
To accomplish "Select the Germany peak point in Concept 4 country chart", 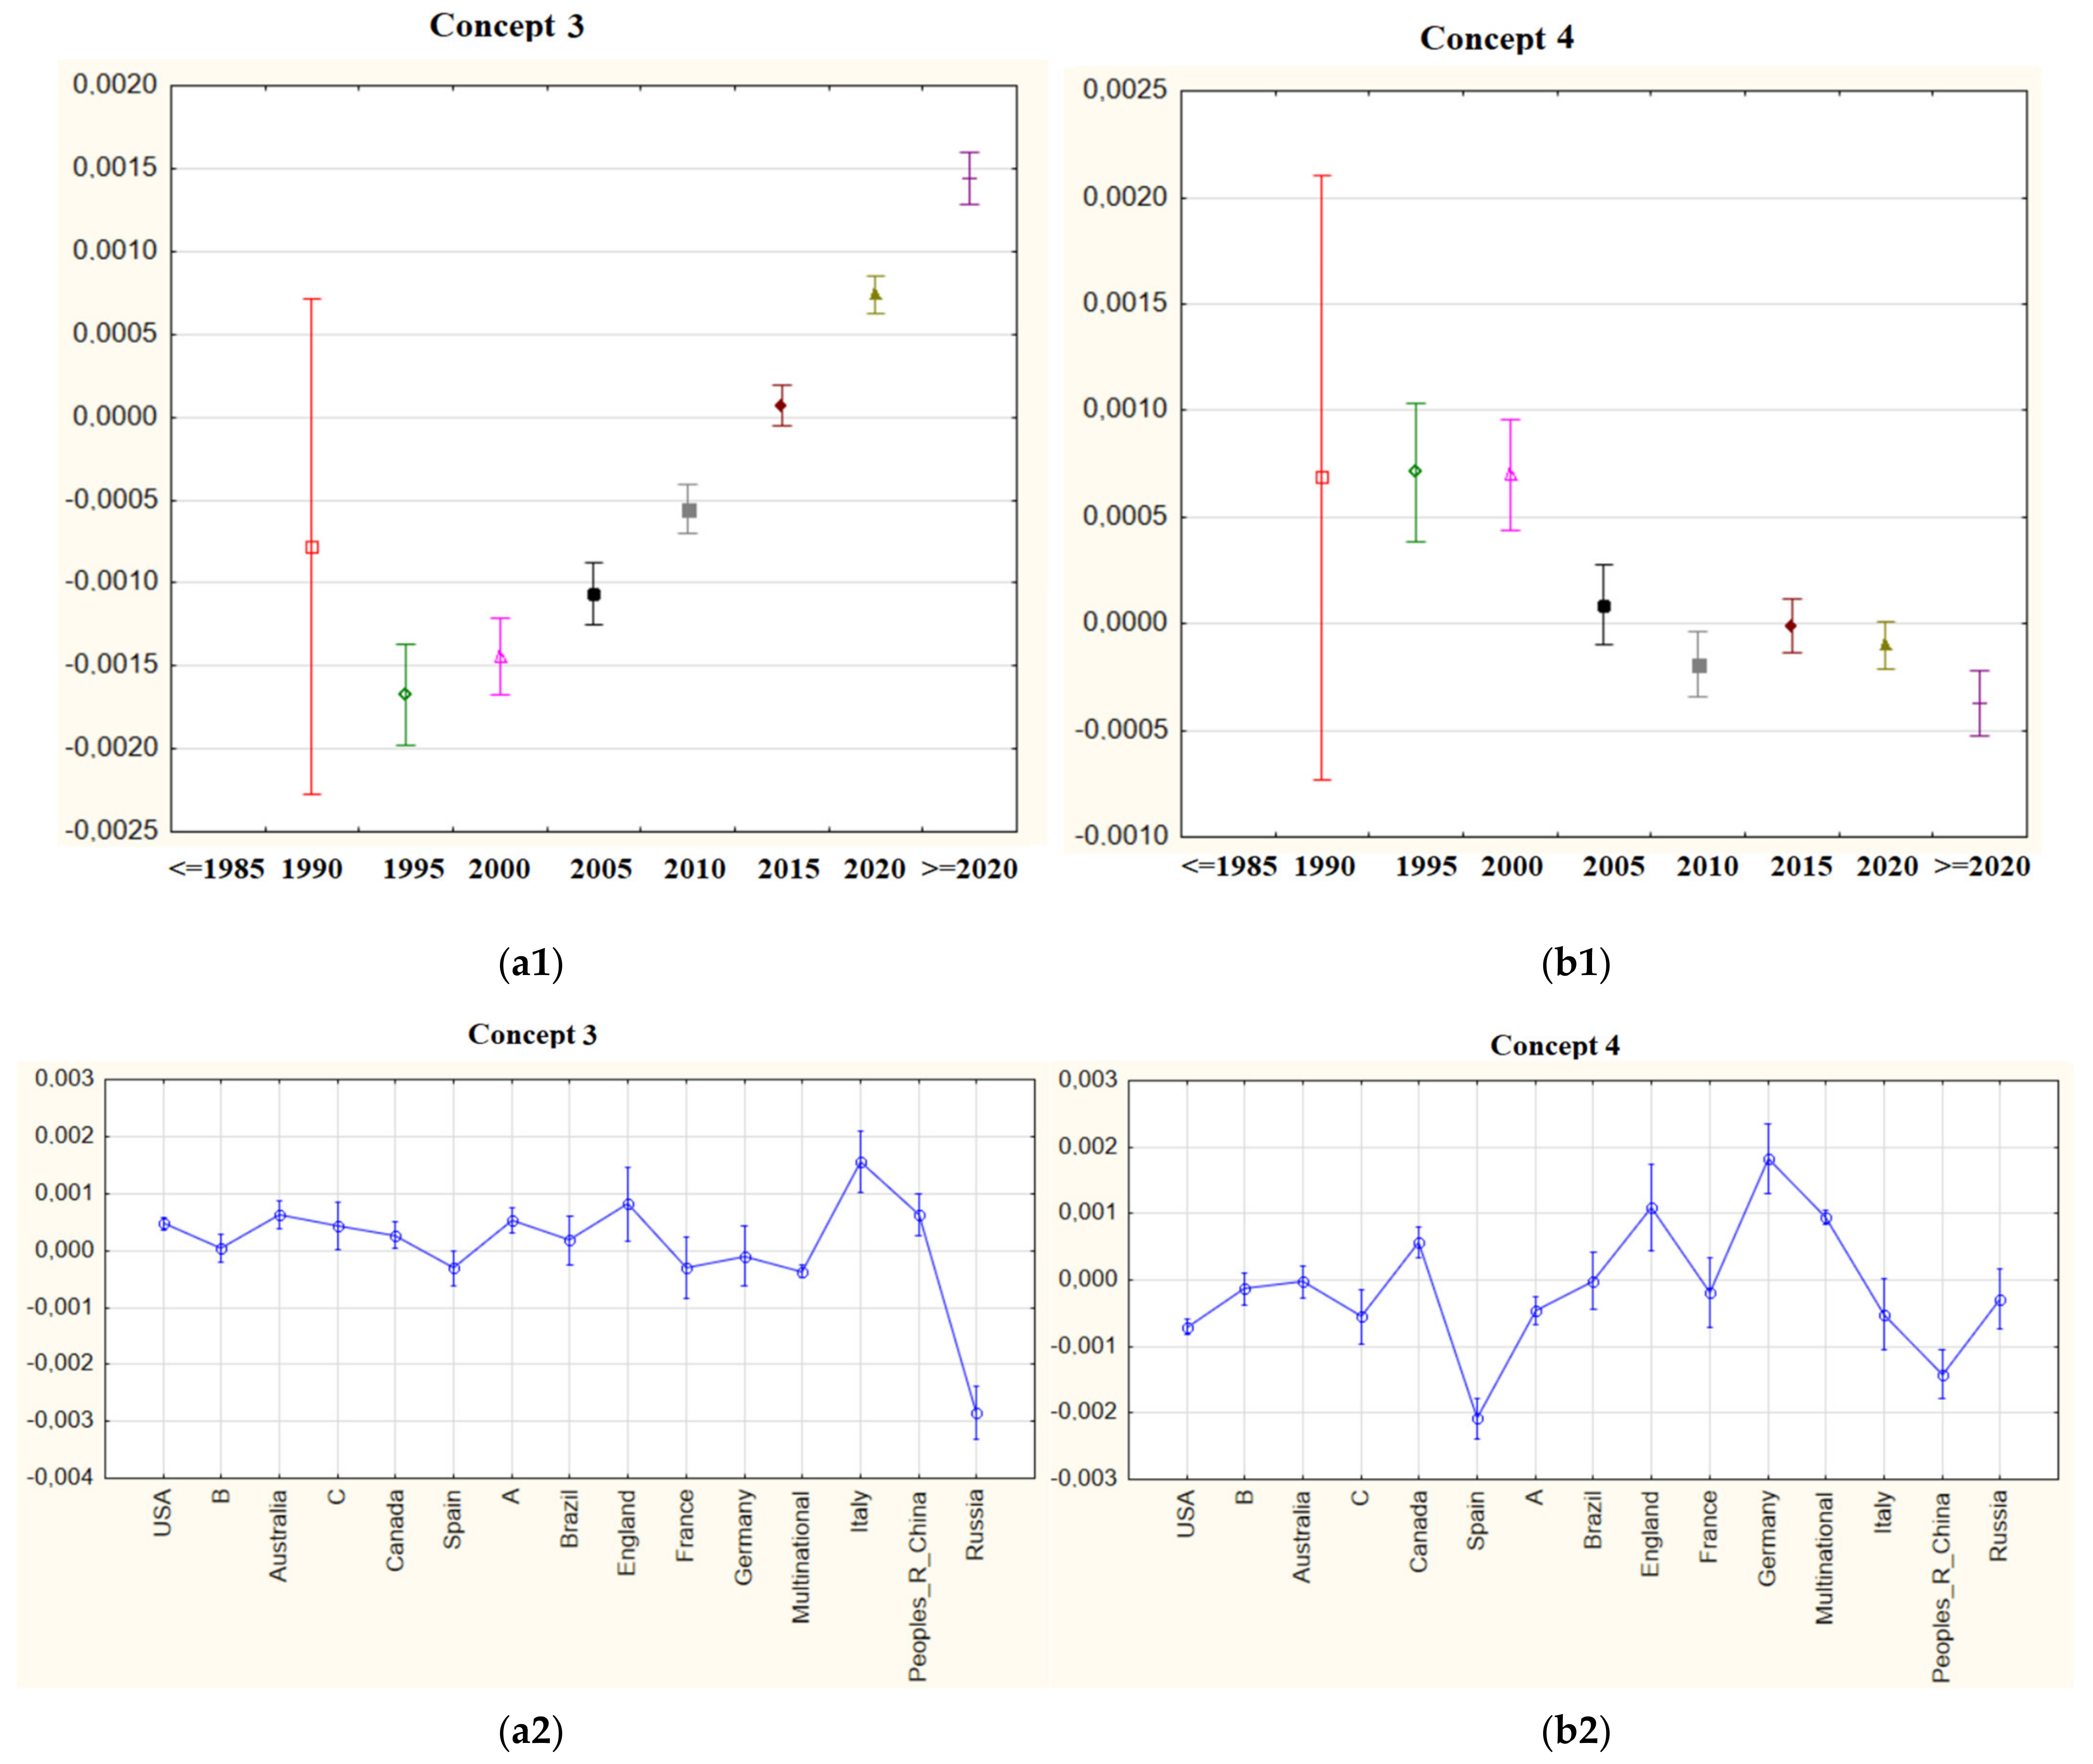I will click(x=1769, y=1160).
